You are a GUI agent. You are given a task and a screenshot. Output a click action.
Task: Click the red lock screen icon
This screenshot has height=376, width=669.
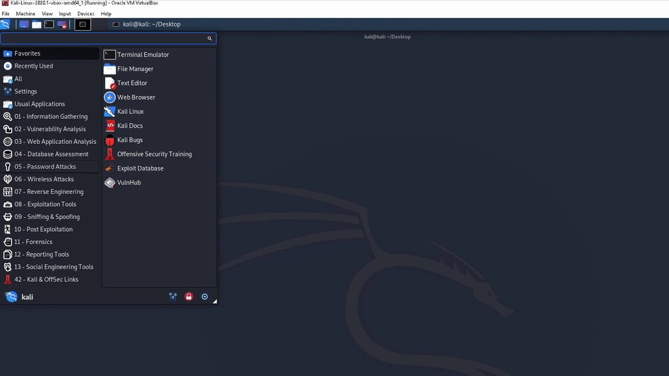click(x=188, y=297)
